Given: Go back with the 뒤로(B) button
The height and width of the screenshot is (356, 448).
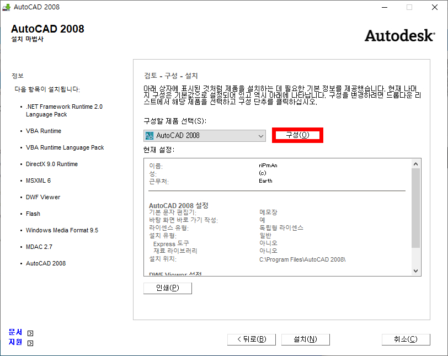Looking at the screenshot, I should click(252, 339).
